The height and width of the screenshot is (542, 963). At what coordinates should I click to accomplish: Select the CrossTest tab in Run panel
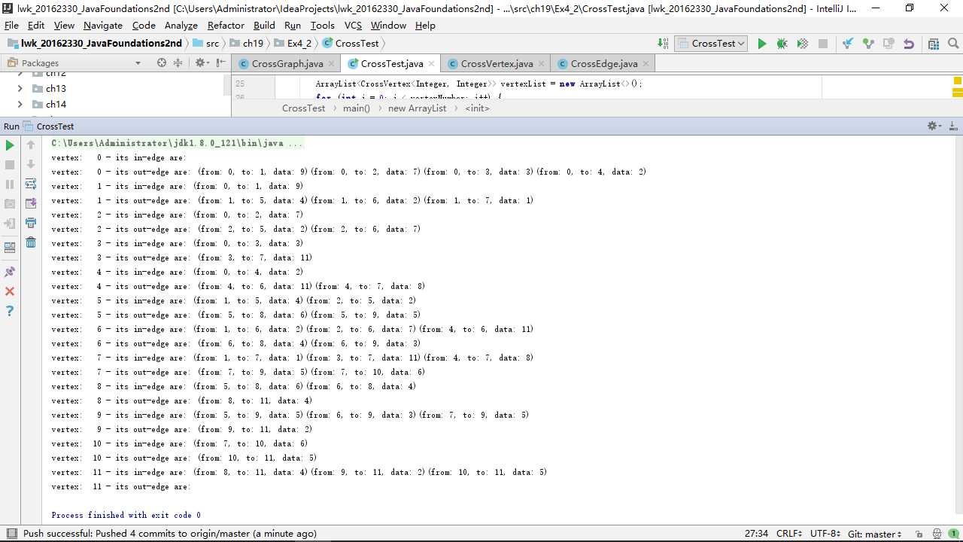[49, 126]
